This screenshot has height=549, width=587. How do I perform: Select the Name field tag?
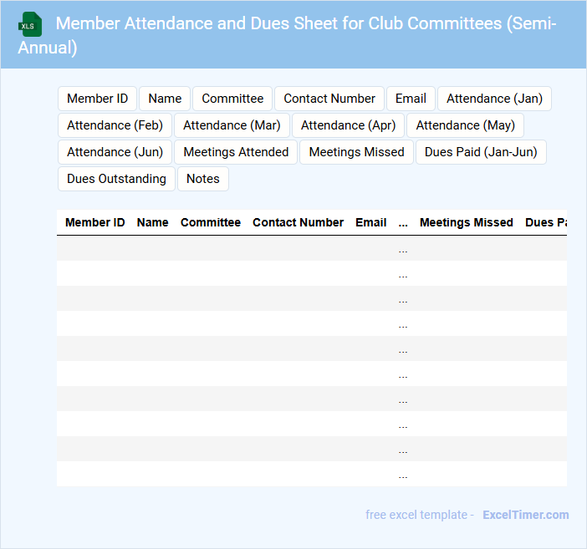tap(165, 99)
